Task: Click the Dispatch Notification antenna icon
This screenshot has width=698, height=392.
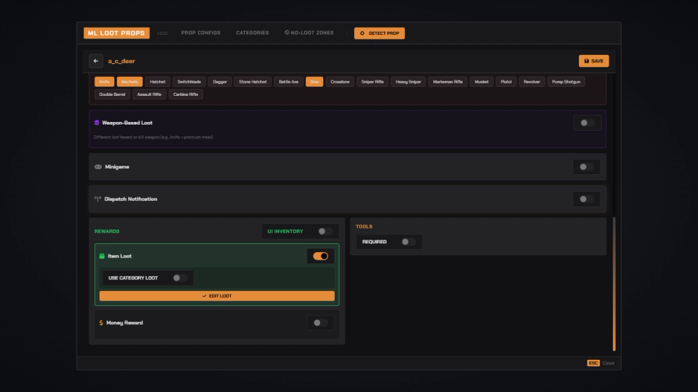Action: [97, 199]
